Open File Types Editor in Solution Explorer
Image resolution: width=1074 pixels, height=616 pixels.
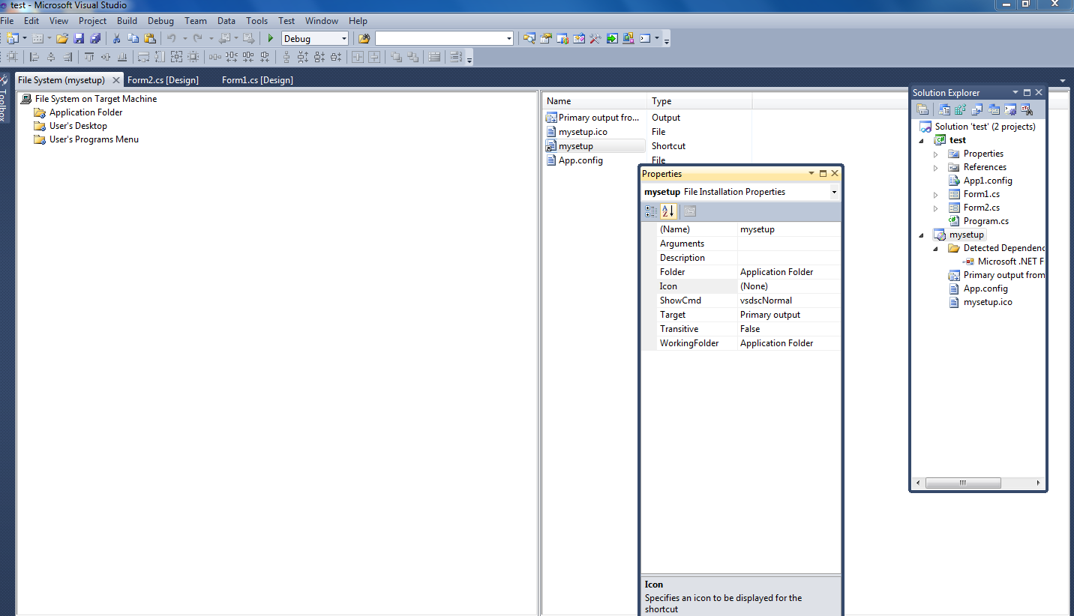pos(977,109)
